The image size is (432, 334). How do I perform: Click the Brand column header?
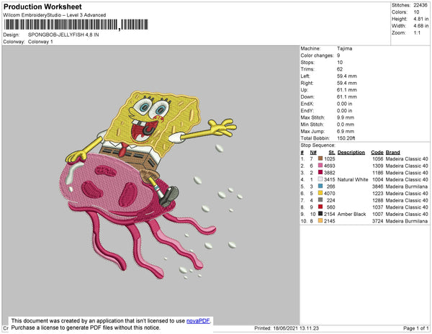pyautogui.click(x=392, y=153)
